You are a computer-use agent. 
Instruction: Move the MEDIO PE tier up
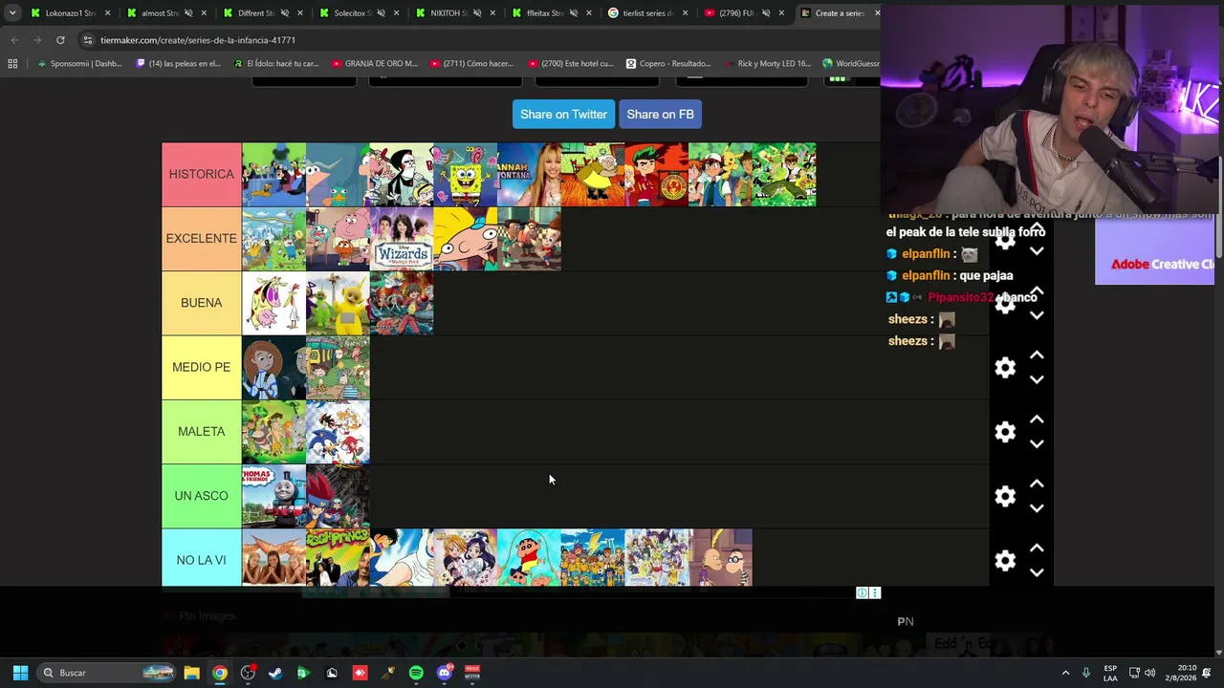(x=1037, y=355)
